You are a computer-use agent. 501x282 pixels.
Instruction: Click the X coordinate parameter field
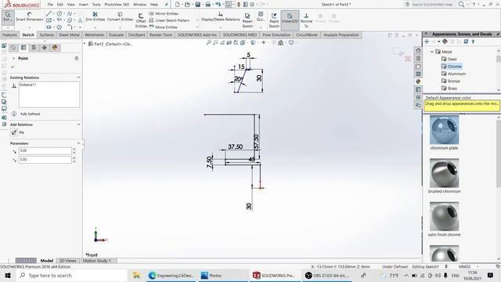pyautogui.click(x=45, y=150)
